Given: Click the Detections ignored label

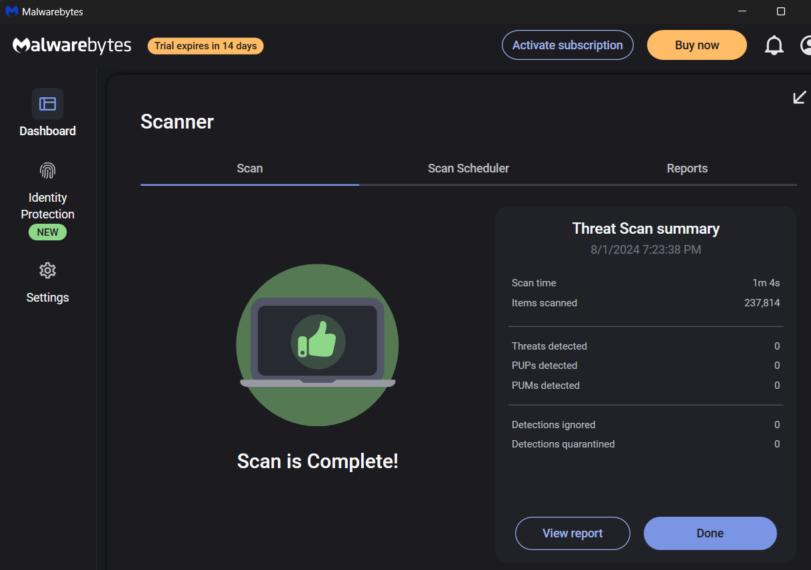Looking at the screenshot, I should click(x=554, y=425).
